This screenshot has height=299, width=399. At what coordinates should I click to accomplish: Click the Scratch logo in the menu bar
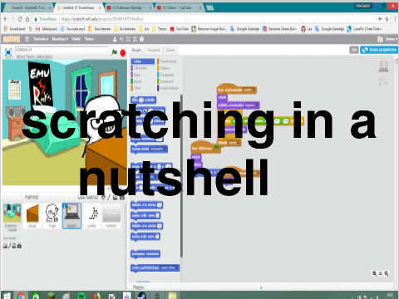point(12,39)
